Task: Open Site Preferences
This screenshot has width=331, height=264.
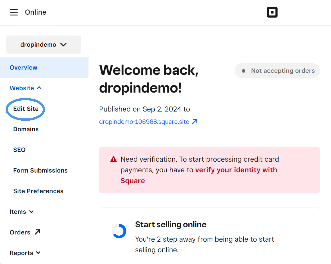Action: pyautogui.click(x=38, y=191)
